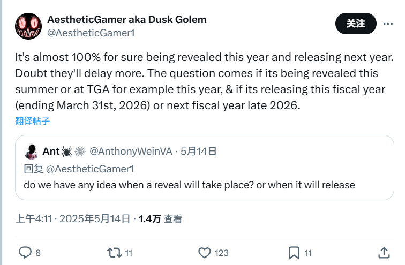Click the reply count number 8

(38, 253)
